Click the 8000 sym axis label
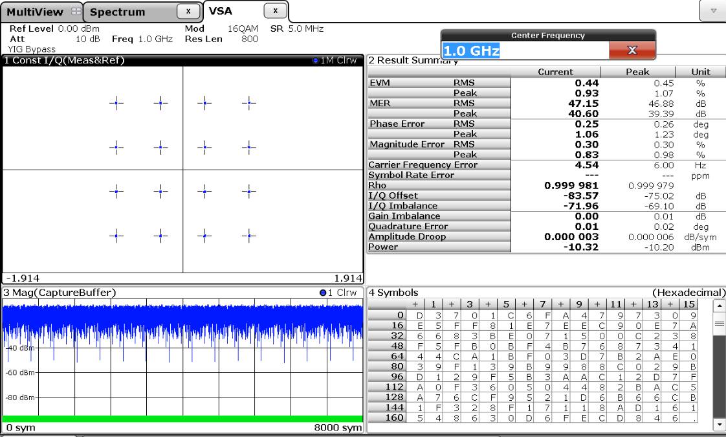Viewport: 726px width, 437px height. pos(338,427)
